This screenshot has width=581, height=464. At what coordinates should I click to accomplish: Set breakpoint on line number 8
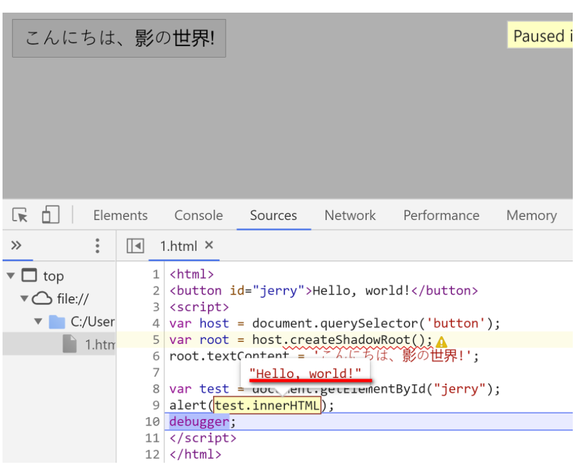pyautogui.click(x=156, y=389)
